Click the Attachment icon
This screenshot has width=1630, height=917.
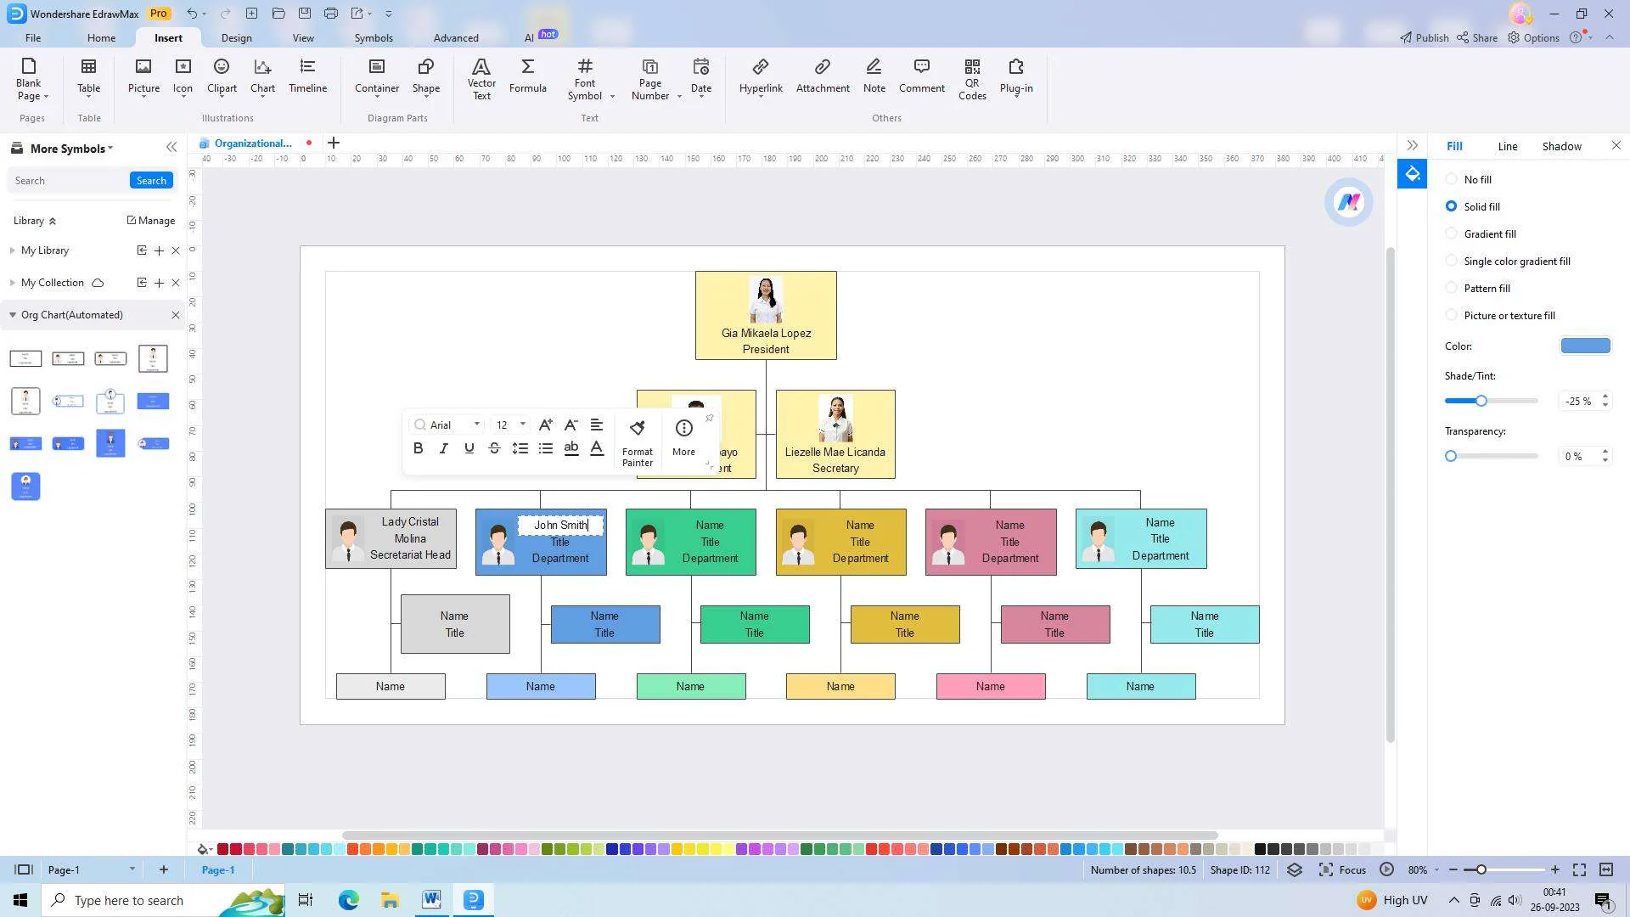[x=822, y=76]
